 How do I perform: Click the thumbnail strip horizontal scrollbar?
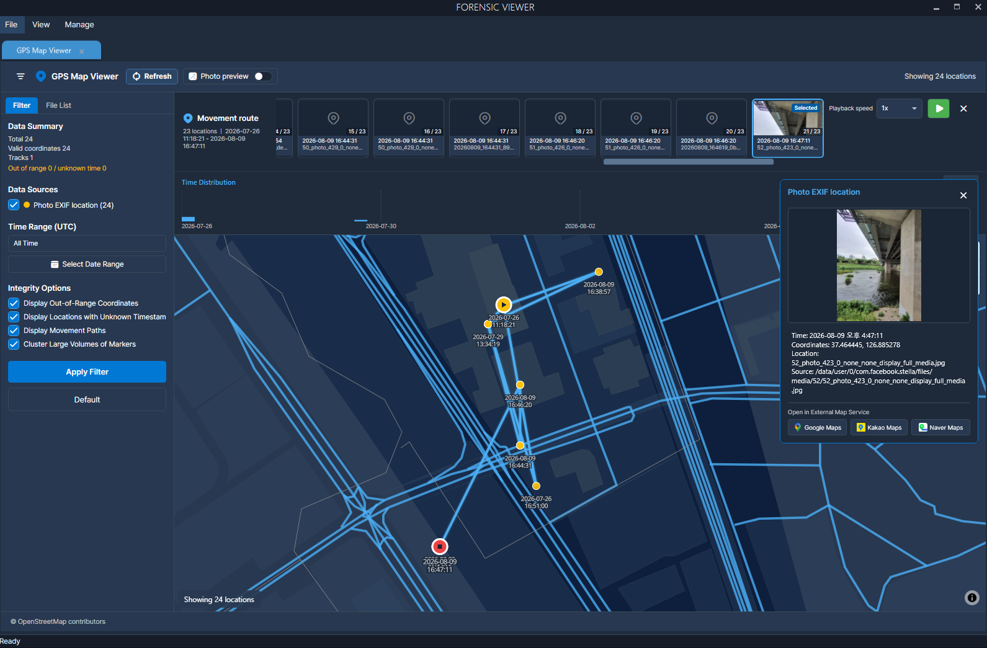point(689,162)
